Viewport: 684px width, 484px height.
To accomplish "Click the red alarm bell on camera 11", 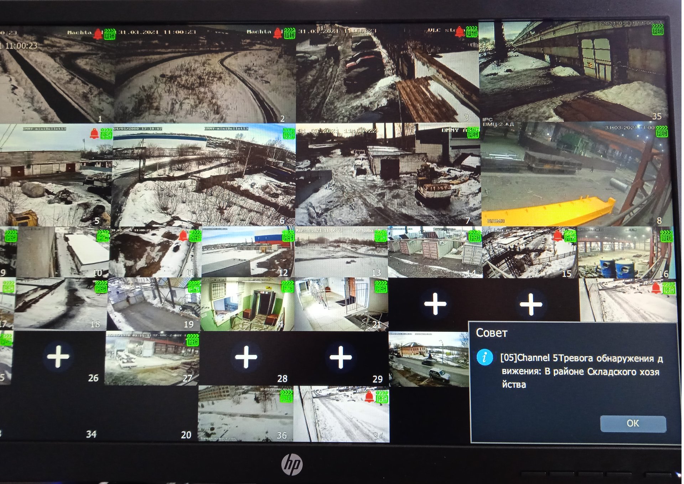I will tap(183, 235).
